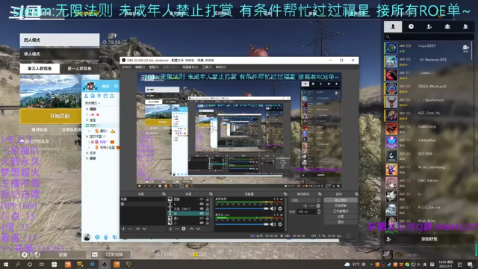Click globe icon beside game settings gear
Viewport: 478px width, 269px height.
pyautogui.click(x=37, y=254)
